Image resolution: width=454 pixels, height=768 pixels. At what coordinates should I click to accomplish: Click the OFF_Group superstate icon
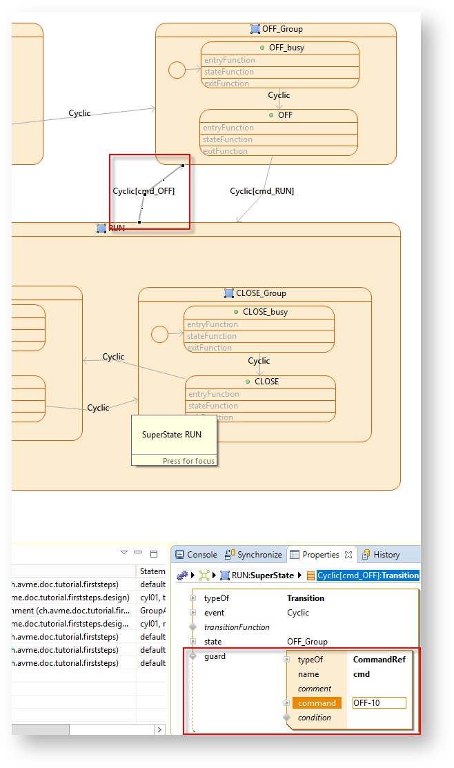click(x=255, y=29)
